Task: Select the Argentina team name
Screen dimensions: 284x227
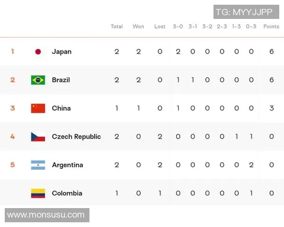Action: point(67,165)
